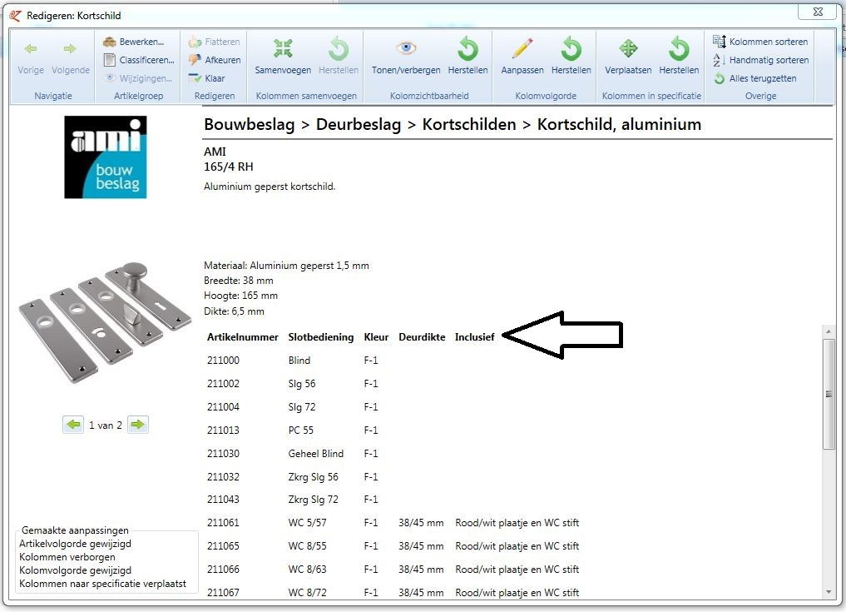Open the Wijzigingen option
846x612 pixels.
click(138, 78)
